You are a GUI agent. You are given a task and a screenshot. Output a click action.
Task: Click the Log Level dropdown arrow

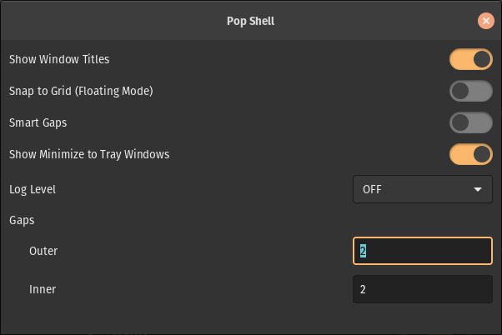click(478, 189)
